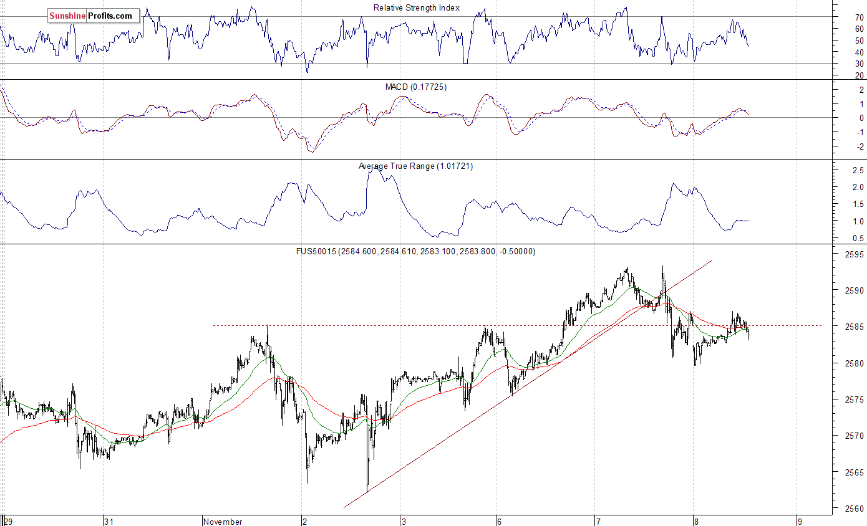
Task: Click the ATR 0.5 axis label
Action: point(857,238)
